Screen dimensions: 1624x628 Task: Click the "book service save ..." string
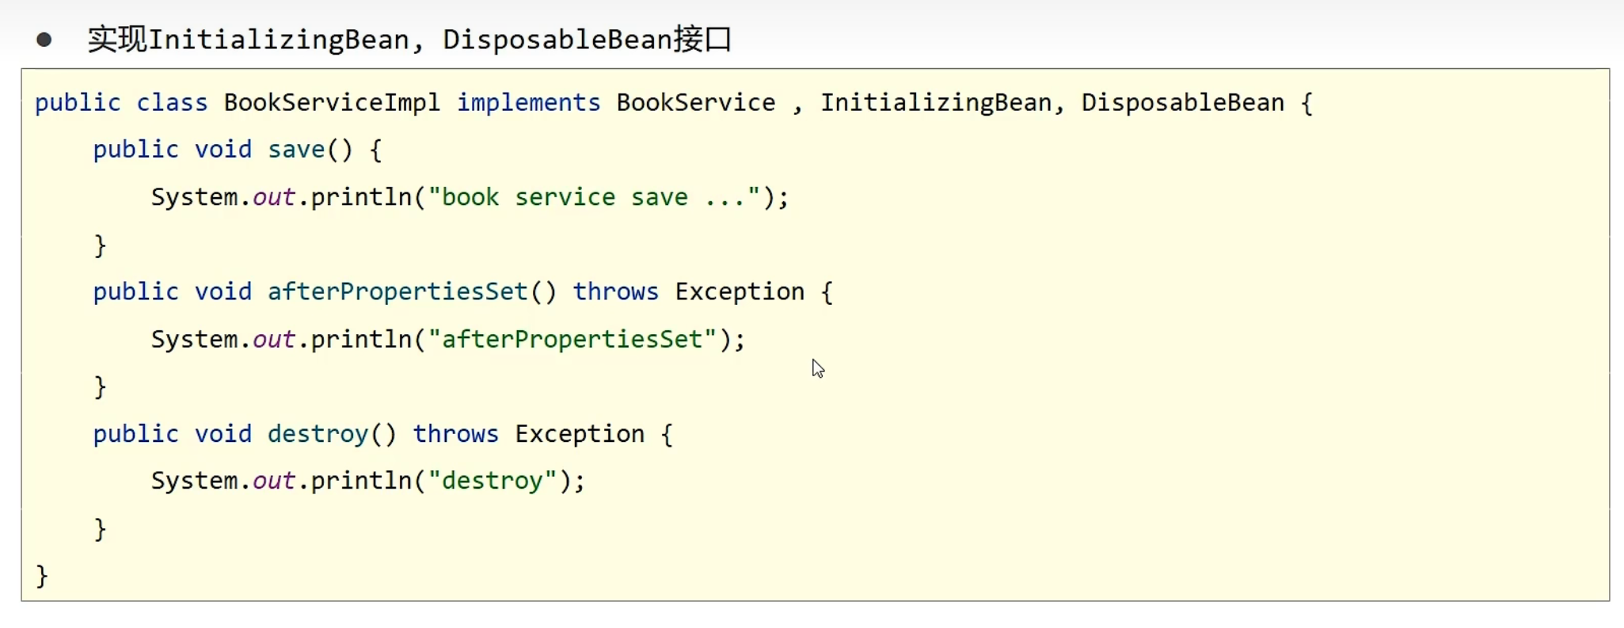point(594,197)
